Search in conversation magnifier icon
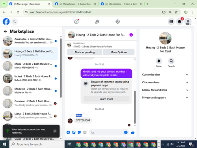Screen dimensions: 197x148 tap(171, 61)
